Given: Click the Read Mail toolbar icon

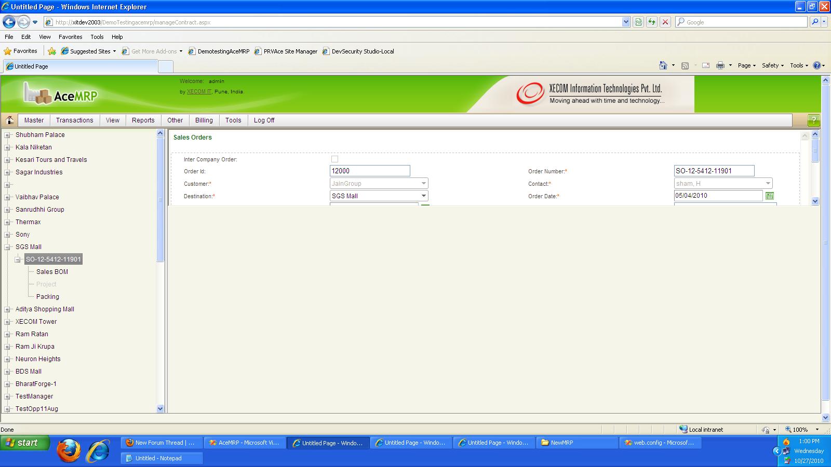Looking at the screenshot, I should (x=706, y=65).
